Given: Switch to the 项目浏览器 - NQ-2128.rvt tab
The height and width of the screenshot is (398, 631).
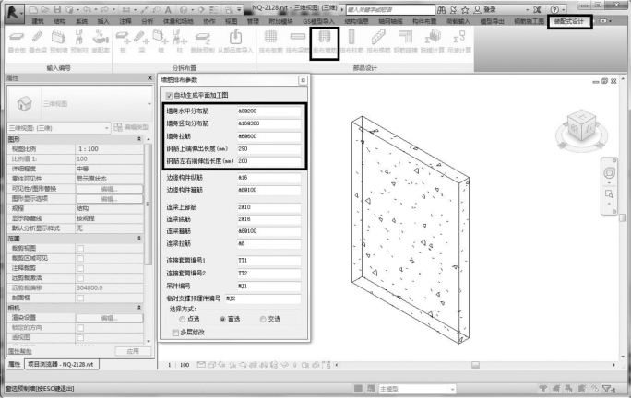Looking at the screenshot, I should click(x=60, y=364).
